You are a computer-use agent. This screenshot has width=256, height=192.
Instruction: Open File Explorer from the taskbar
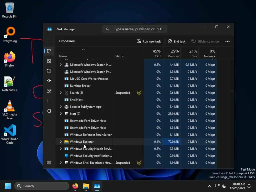(86, 186)
